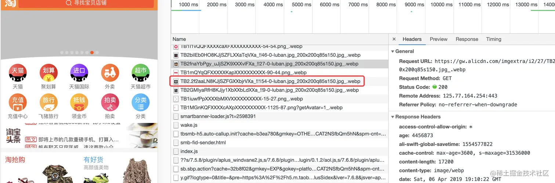Select the wake.js request
555x183 pixels.
[x=280, y=125]
